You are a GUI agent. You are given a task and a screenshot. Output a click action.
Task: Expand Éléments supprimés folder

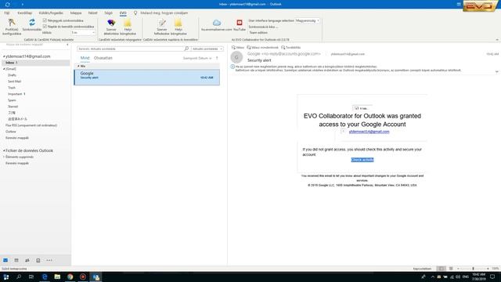4,157
